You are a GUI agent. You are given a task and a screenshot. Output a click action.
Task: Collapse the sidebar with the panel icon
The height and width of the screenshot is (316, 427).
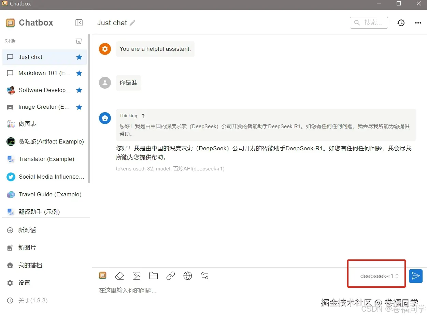pyautogui.click(x=79, y=23)
